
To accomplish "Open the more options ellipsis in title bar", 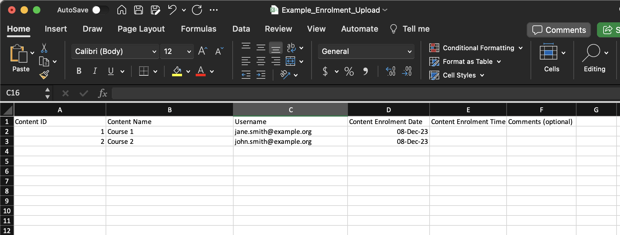I will tap(214, 10).
